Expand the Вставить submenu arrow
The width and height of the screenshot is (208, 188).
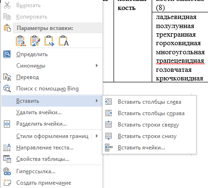[x=97, y=101]
